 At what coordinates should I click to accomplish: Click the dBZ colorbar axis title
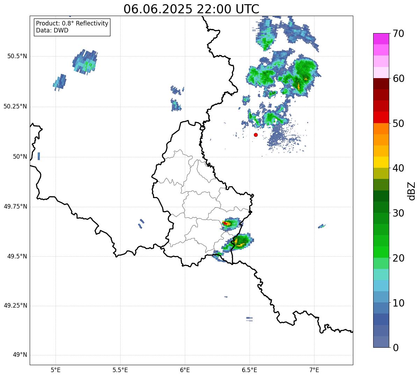pos(412,191)
